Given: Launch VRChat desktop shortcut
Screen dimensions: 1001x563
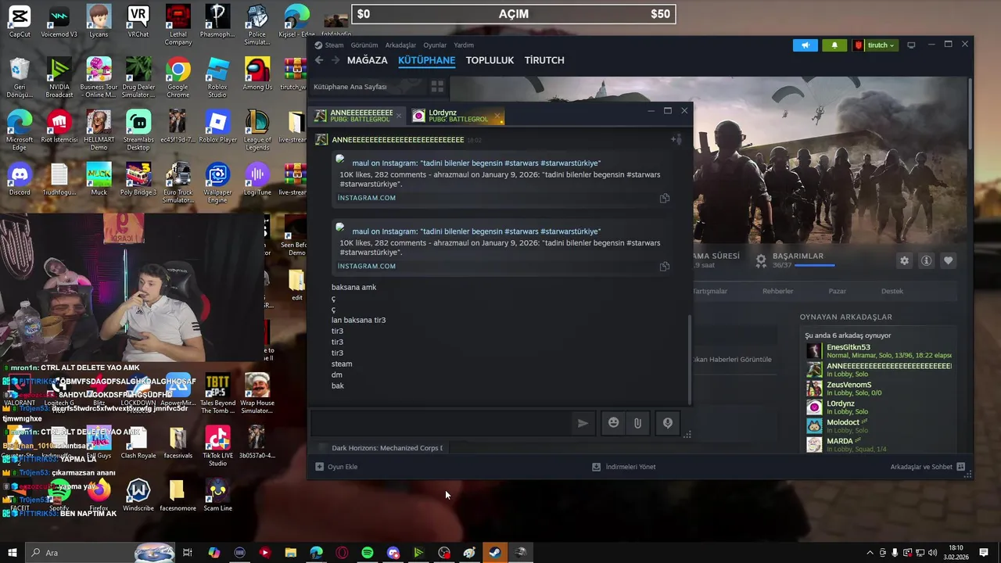Looking at the screenshot, I should (x=138, y=21).
